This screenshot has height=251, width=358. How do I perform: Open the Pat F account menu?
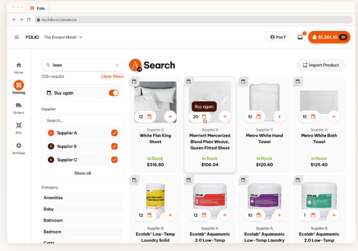278,37
